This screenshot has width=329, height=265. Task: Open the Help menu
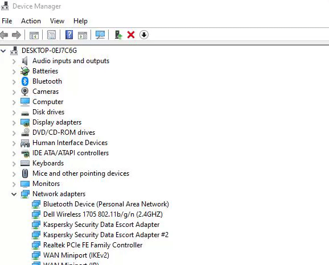point(80,21)
